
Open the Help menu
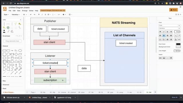tap(37, 11)
